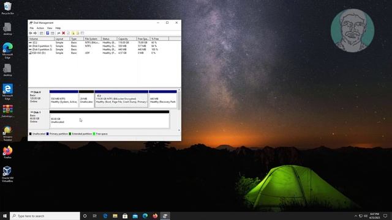392x220 pixels.
Task: Sort by the Status column header
Action: (109, 39)
